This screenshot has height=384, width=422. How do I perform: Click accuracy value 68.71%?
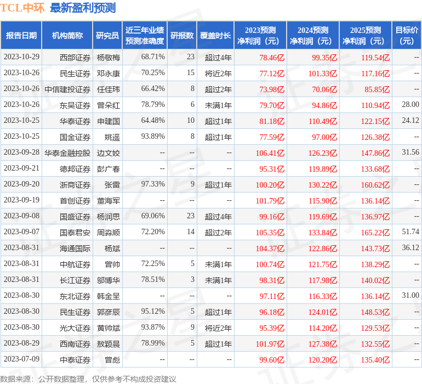point(153,57)
